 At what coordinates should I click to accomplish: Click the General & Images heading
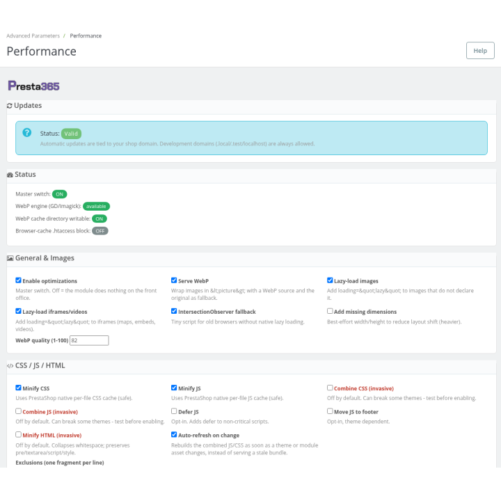coord(45,258)
